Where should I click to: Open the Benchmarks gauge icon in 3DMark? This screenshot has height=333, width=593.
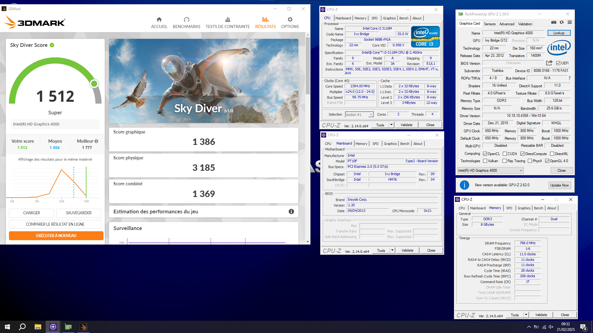(x=187, y=19)
